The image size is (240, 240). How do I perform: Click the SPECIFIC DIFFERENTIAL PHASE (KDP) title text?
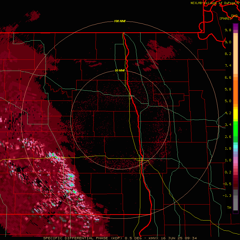[x=83, y=238]
